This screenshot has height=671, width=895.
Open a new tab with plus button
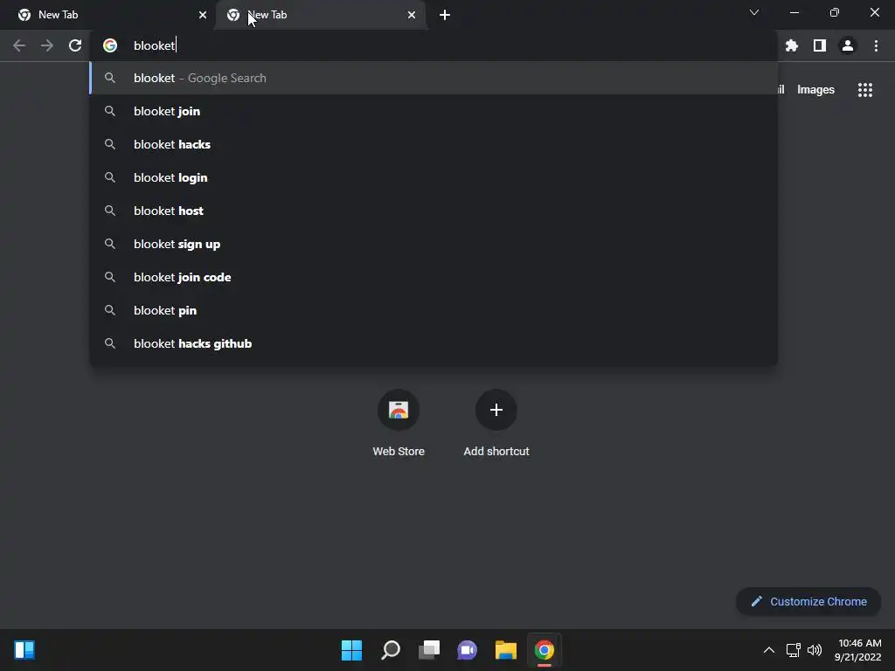445,15
